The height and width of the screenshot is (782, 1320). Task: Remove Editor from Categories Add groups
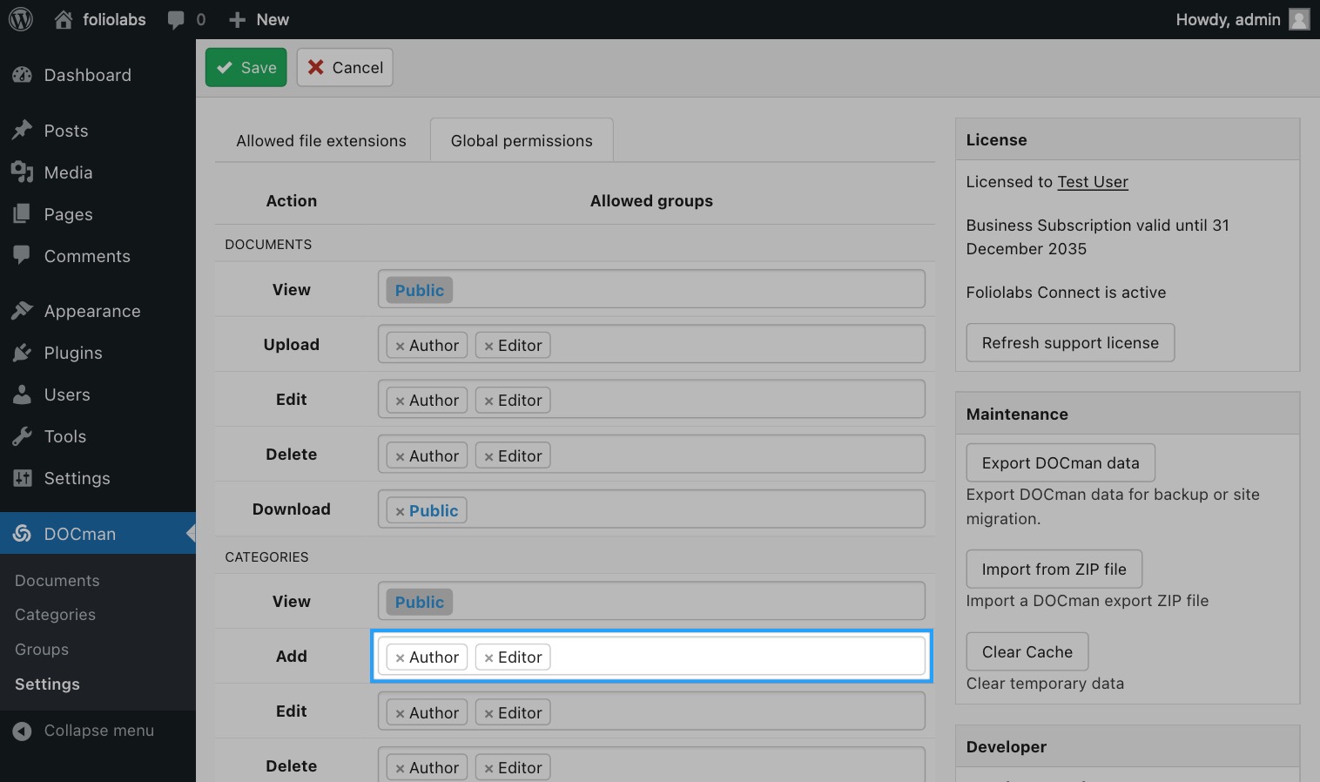(488, 657)
